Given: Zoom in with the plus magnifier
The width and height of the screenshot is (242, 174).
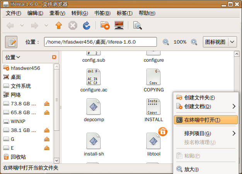Looking at the screenshot, I should (x=194, y=42).
